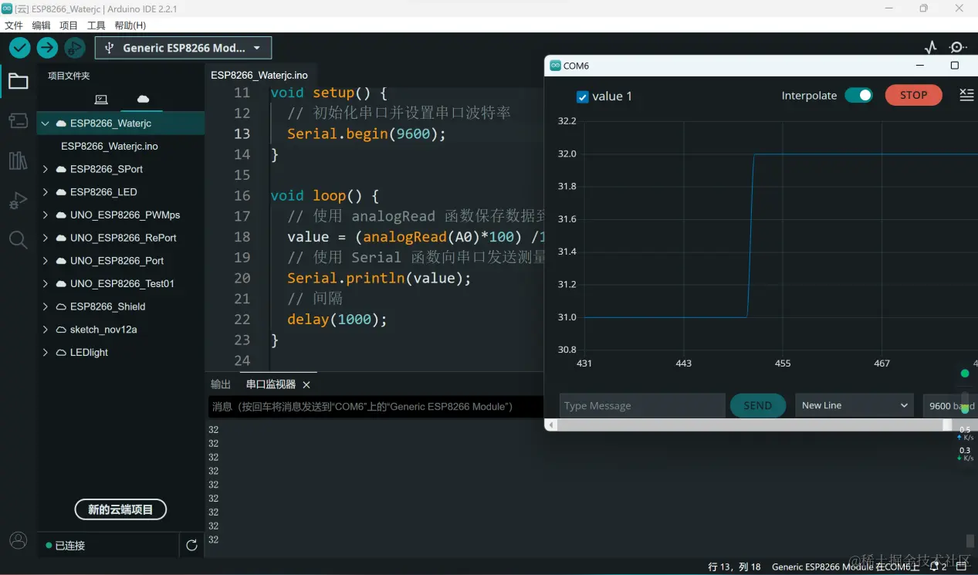Expand the UNO_ESP8266_Port sketch folder
The height and width of the screenshot is (575, 978).
(x=46, y=261)
